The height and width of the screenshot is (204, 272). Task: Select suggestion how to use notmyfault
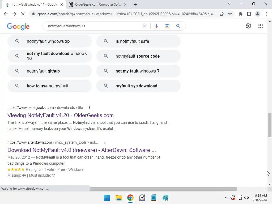pos(50,86)
